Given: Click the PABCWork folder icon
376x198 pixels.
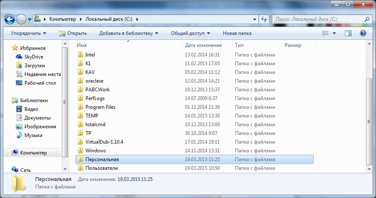Looking at the screenshot, I should [81, 89].
